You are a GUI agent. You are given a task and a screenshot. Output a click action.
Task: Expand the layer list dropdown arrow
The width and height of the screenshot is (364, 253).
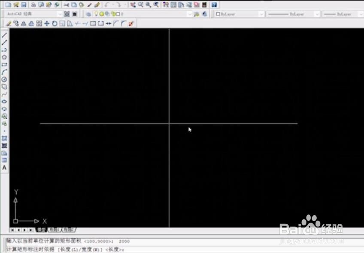point(189,14)
